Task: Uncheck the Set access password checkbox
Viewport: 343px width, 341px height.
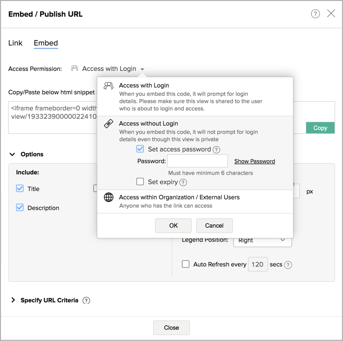Action: tap(140, 149)
